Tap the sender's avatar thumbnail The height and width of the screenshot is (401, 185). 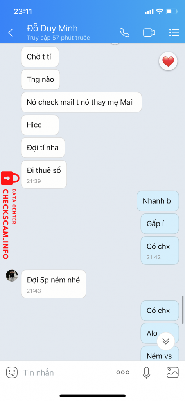tap(12, 276)
